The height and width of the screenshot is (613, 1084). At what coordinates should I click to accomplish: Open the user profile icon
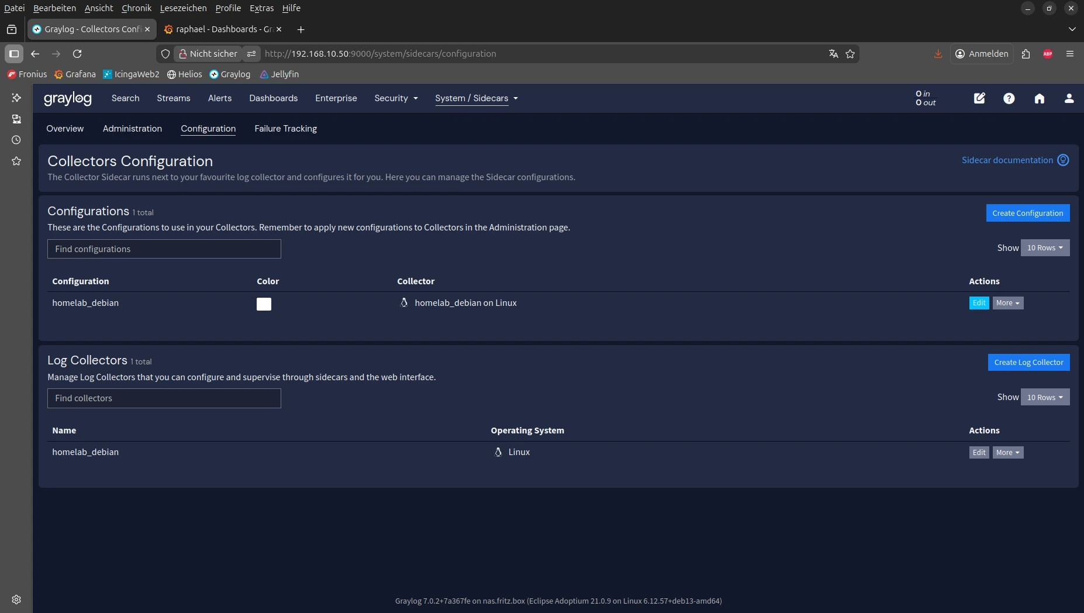[1069, 98]
